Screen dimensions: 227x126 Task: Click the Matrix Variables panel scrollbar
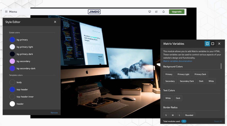tap(221, 66)
